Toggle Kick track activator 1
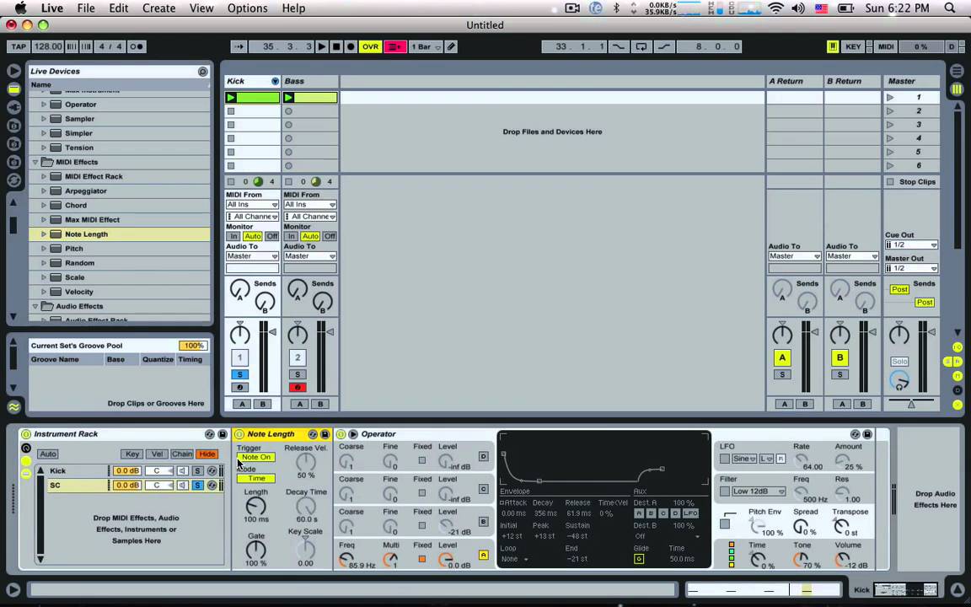971x607 pixels. (239, 357)
